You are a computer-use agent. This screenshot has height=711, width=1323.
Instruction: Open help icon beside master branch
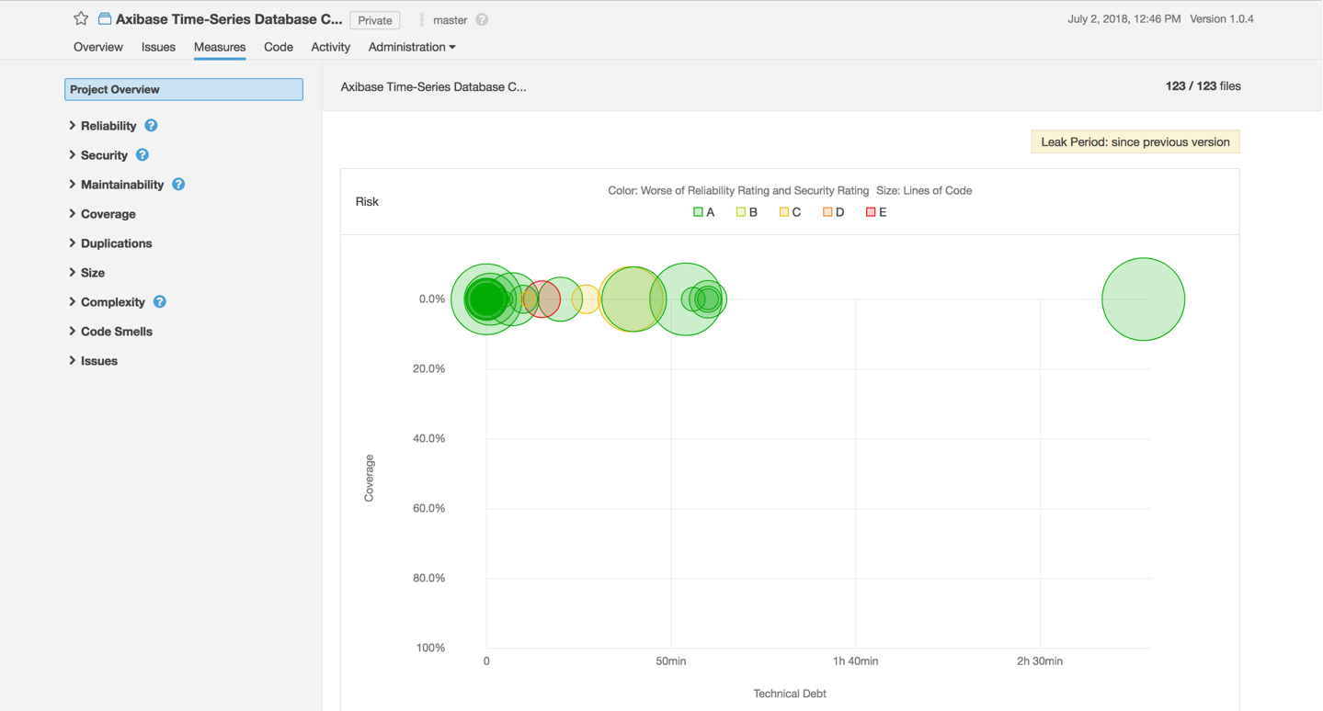pos(482,19)
